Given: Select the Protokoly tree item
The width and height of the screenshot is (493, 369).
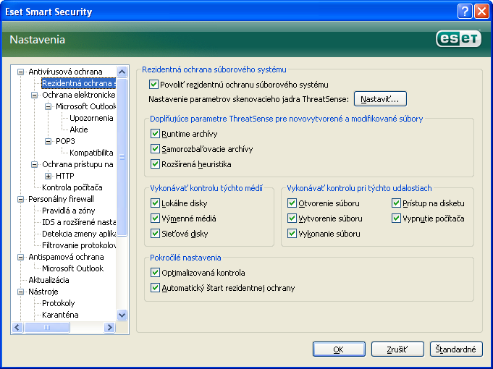Looking at the screenshot, I should (58, 303).
